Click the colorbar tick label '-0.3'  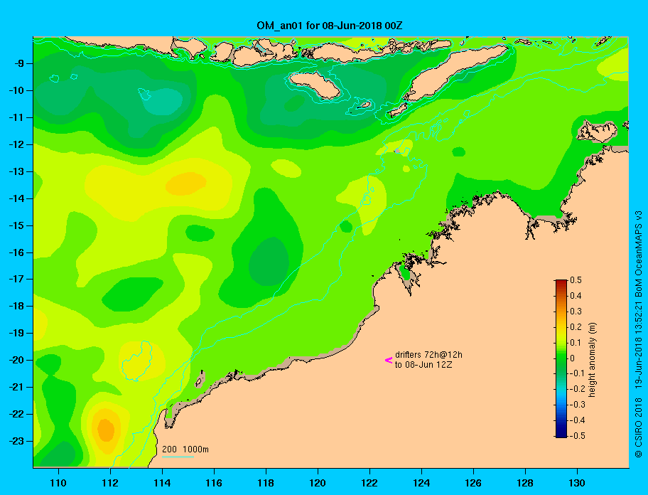point(578,405)
